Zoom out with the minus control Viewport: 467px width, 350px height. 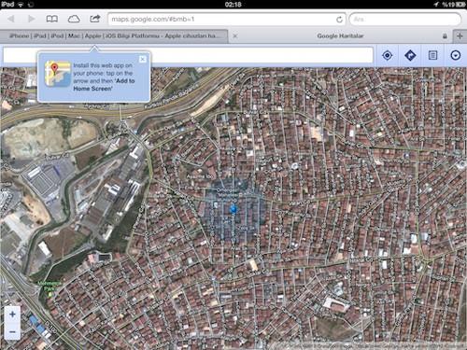(x=12, y=331)
